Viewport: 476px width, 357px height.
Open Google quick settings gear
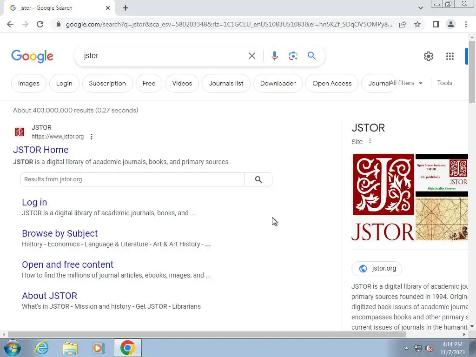(428, 56)
